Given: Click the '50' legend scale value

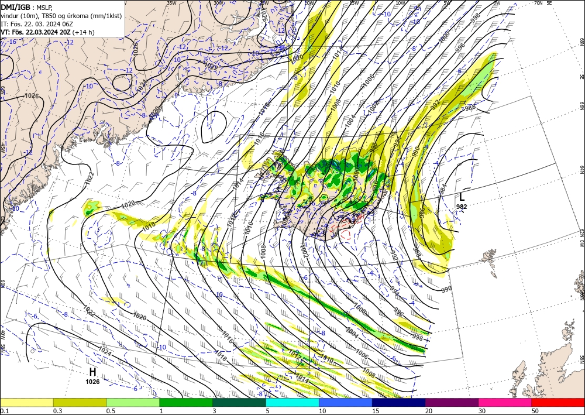Looking at the screenshot, I should (x=535, y=411).
